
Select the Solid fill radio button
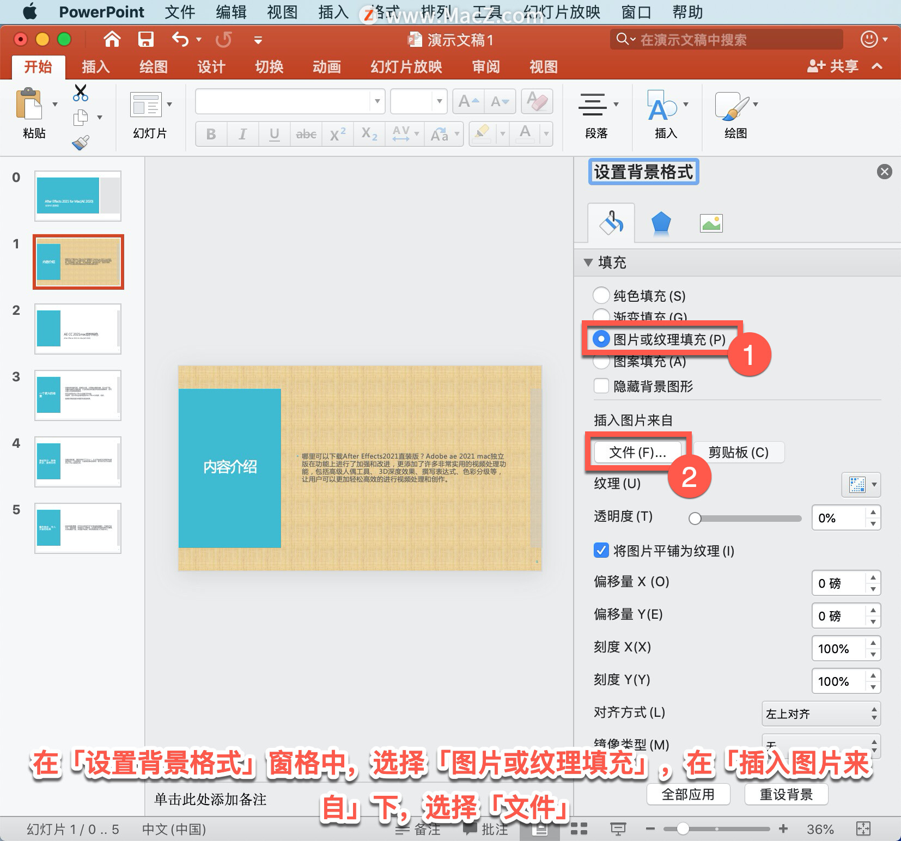coord(601,295)
